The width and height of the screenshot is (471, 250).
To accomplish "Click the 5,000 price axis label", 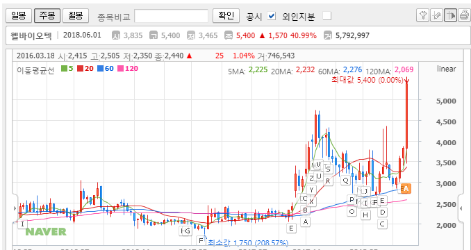I will (x=446, y=101).
